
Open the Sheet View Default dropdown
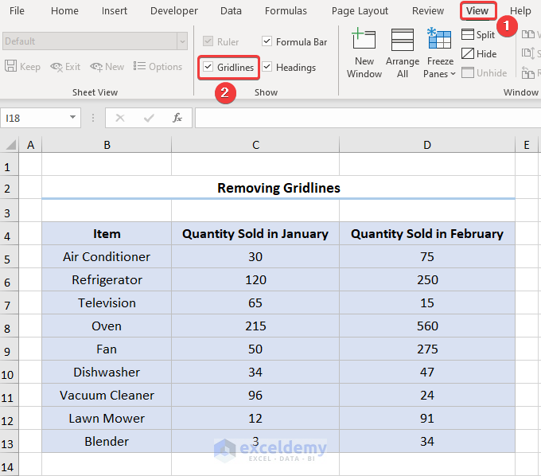[x=182, y=41]
